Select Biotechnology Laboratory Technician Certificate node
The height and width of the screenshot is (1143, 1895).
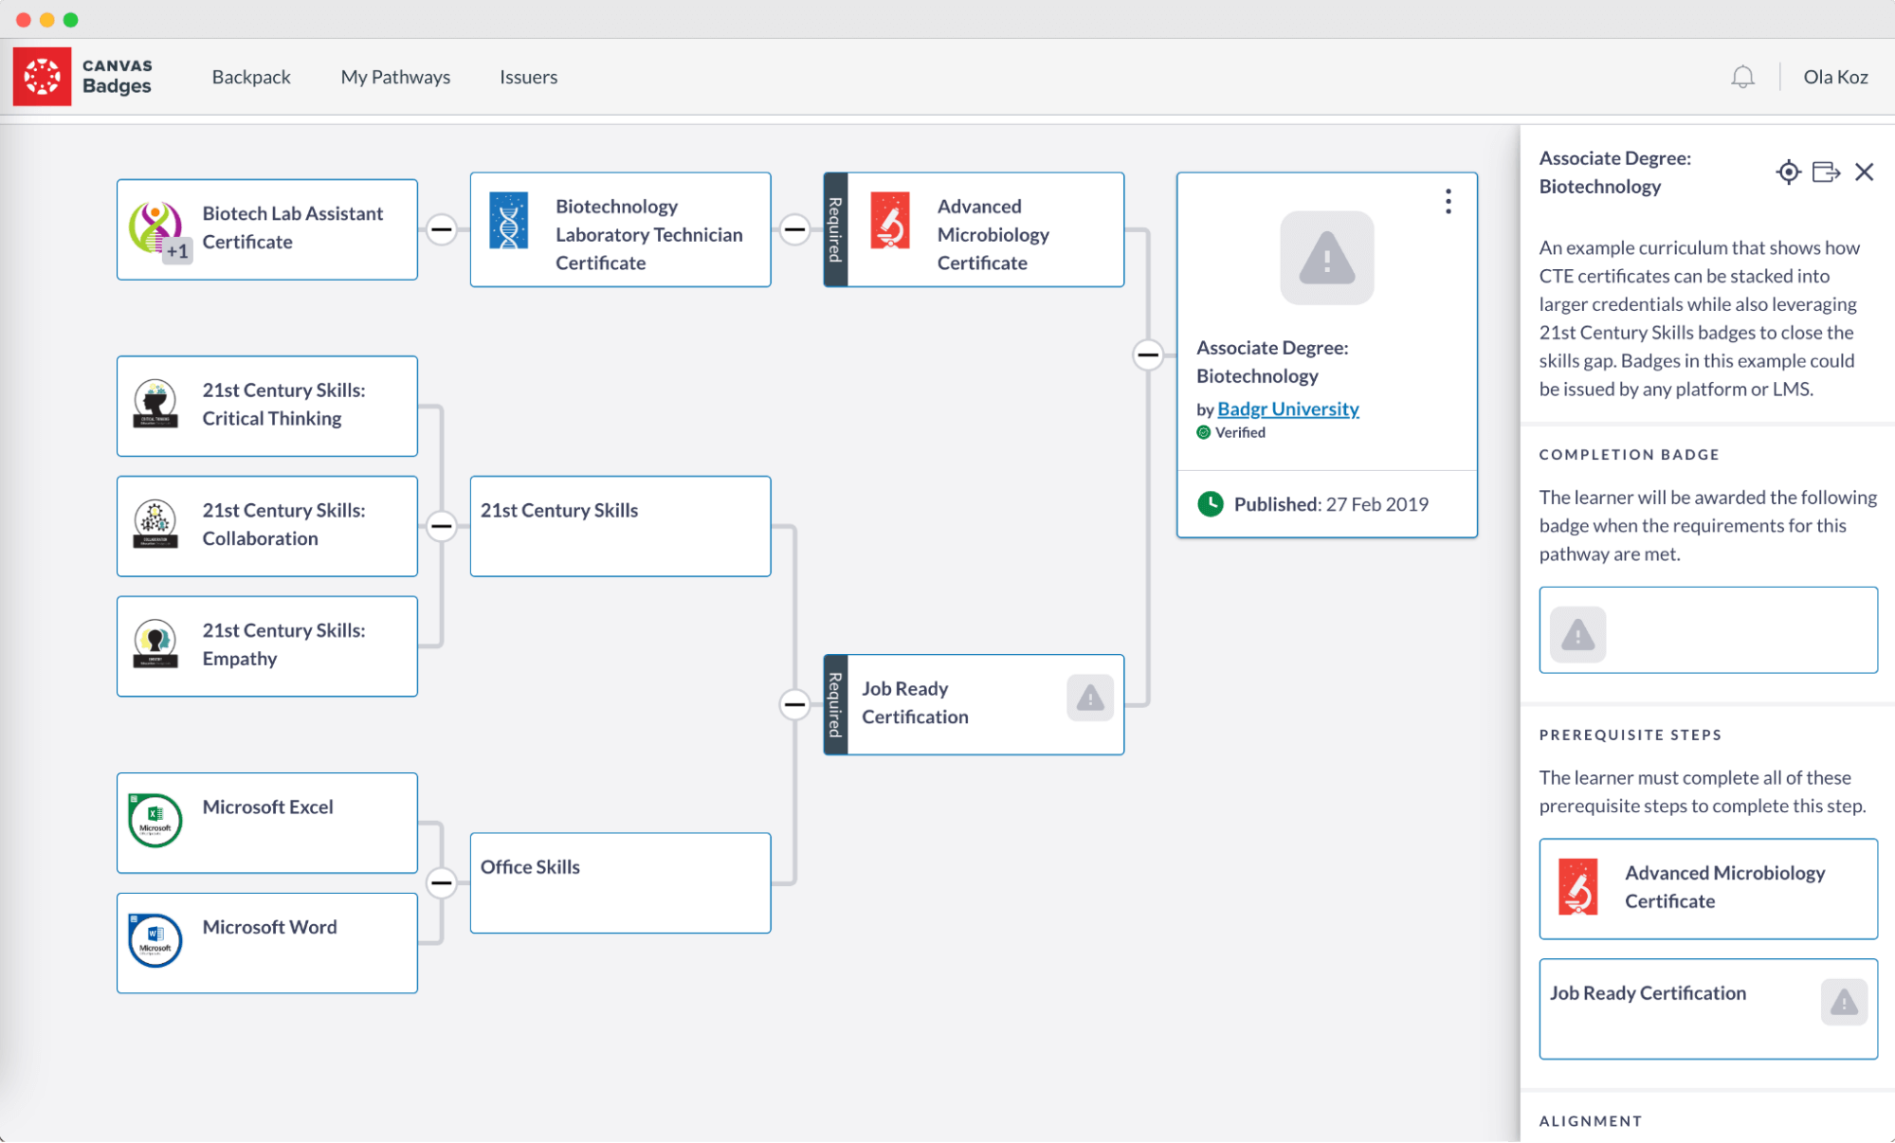click(620, 229)
